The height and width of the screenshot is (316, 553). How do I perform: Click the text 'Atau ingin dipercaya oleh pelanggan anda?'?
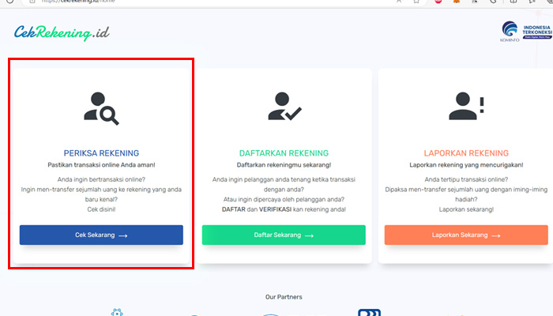284,199
